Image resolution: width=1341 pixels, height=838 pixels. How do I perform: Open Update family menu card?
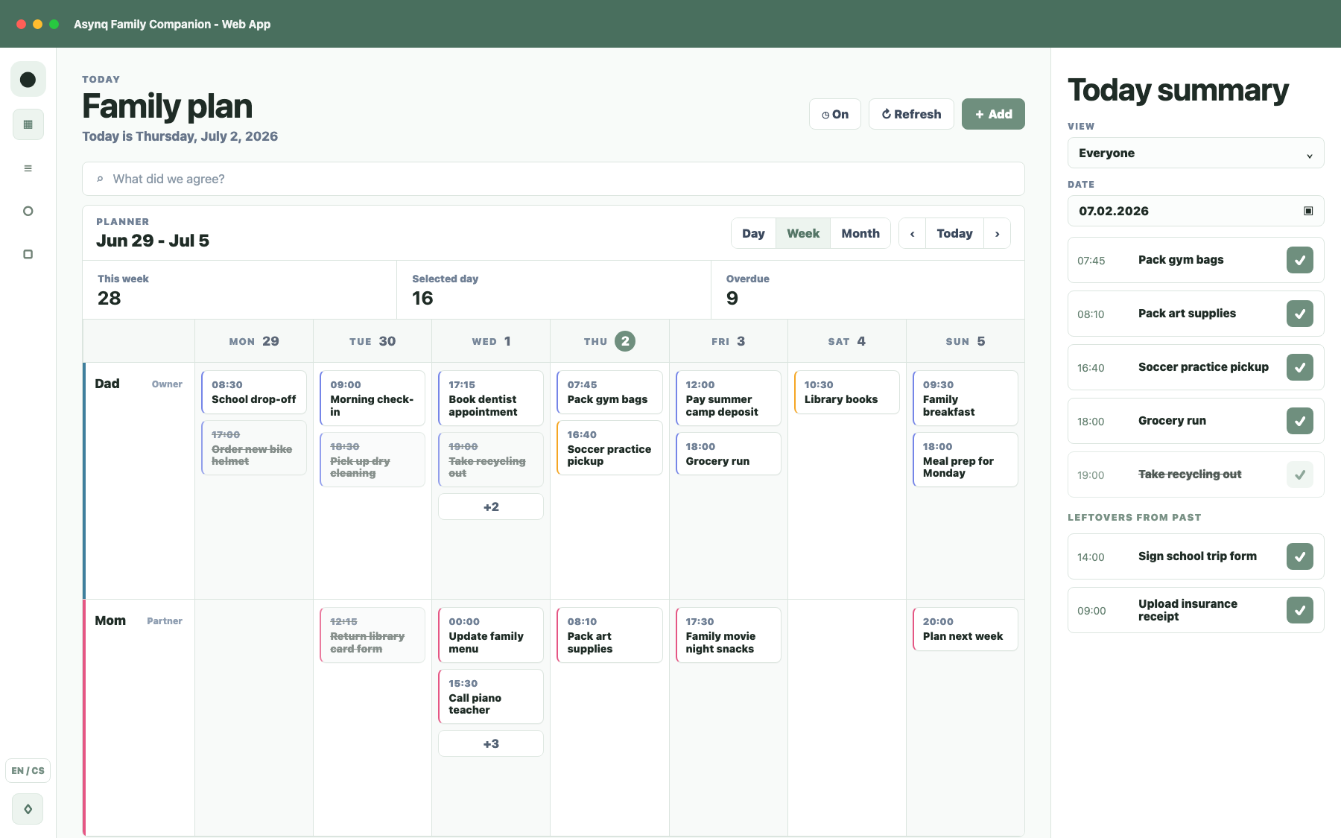tap(491, 635)
